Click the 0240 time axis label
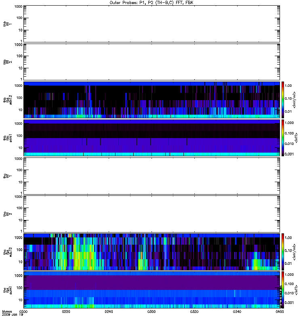Image resolution: width=303 pixels, height=323 pixels. pos(109,312)
